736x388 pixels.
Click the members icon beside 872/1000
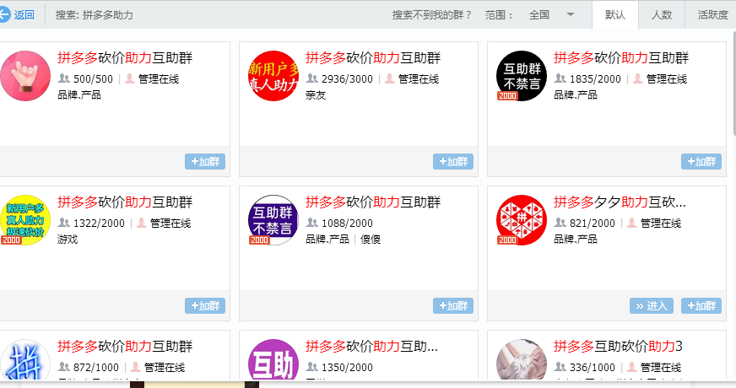64,366
